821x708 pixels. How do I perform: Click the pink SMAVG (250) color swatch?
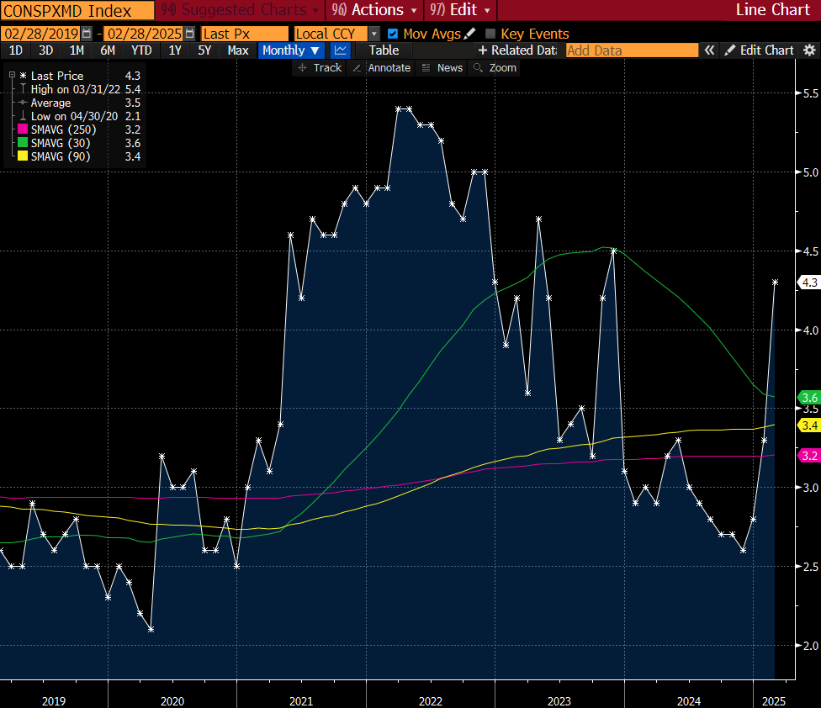23,129
